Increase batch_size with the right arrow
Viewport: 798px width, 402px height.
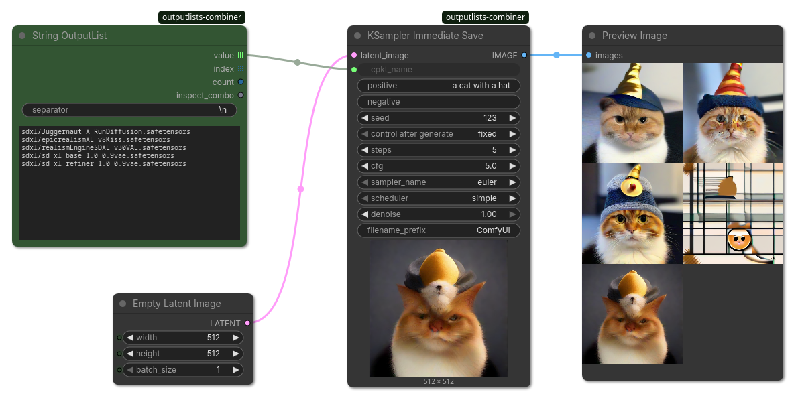tap(235, 370)
